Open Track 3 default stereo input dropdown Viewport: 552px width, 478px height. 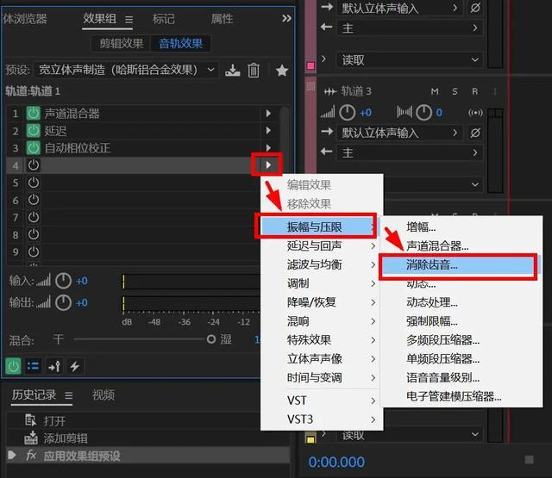[400, 133]
